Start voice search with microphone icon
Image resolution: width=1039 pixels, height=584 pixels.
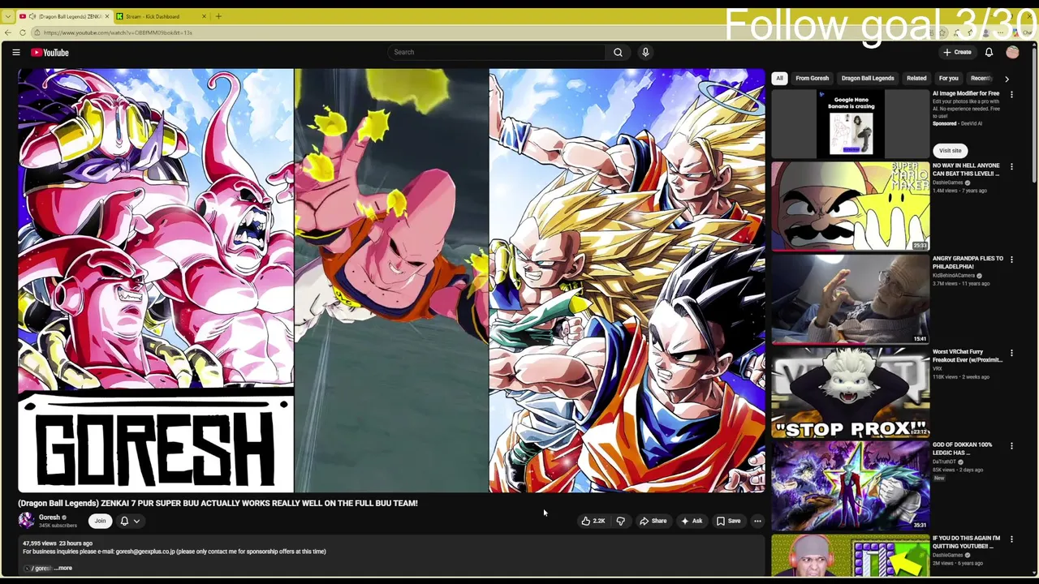[x=645, y=52]
